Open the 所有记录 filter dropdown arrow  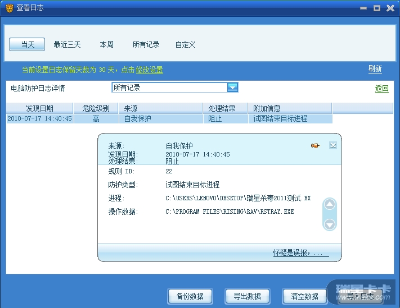232,88
